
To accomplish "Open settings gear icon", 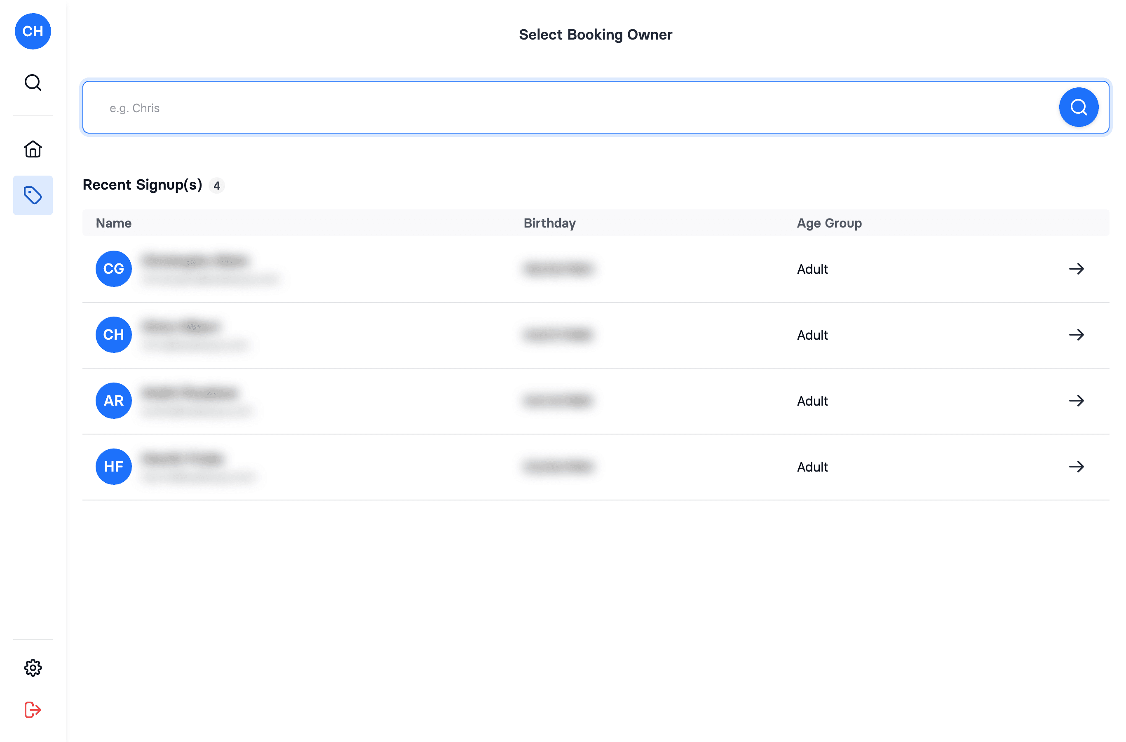I will click(x=33, y=668).
